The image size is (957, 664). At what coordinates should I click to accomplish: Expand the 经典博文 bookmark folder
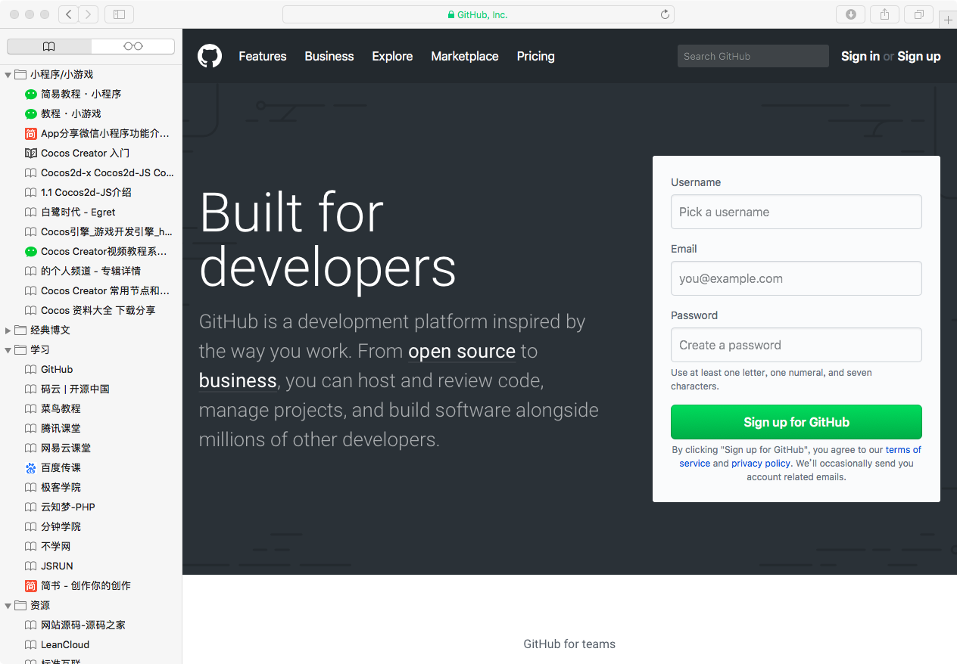8,330
